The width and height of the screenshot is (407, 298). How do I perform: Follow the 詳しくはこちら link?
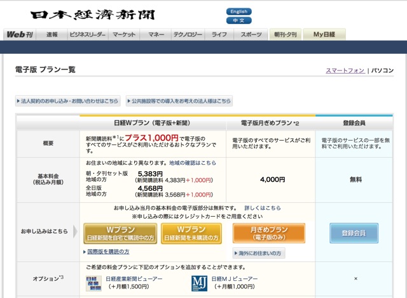pyautogui.click(x=263, y=208)
